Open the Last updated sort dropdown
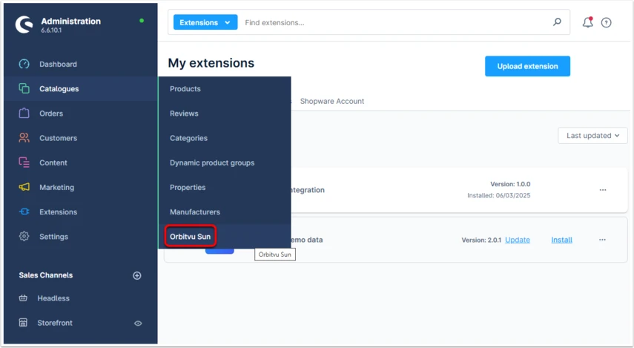Viewport: 634px width, 348px height. coord(592,136)
